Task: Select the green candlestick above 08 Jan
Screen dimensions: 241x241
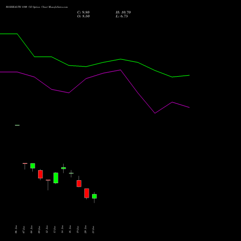Action: [x=33, y=166]
